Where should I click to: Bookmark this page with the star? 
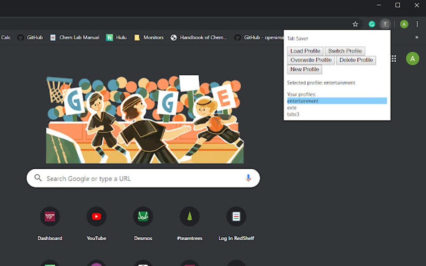pos(355,24)
